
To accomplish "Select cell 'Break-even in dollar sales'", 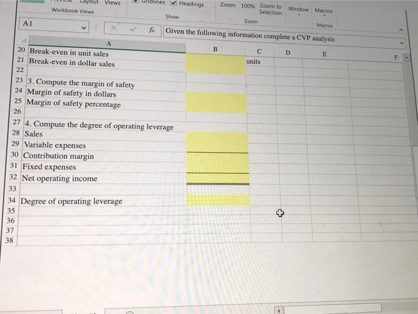I will coord(106,63).
